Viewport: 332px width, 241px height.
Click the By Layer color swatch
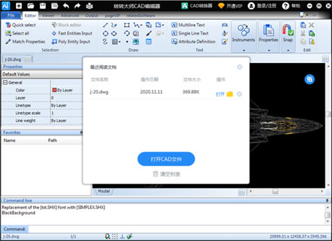(x=54, y=90)
